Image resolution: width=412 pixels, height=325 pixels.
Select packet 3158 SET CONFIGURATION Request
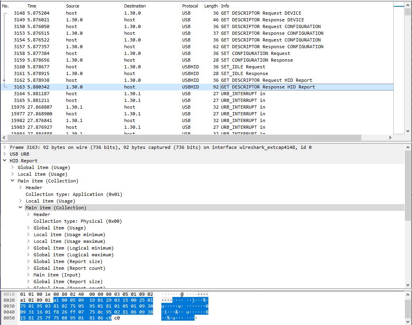pos(197,53)
